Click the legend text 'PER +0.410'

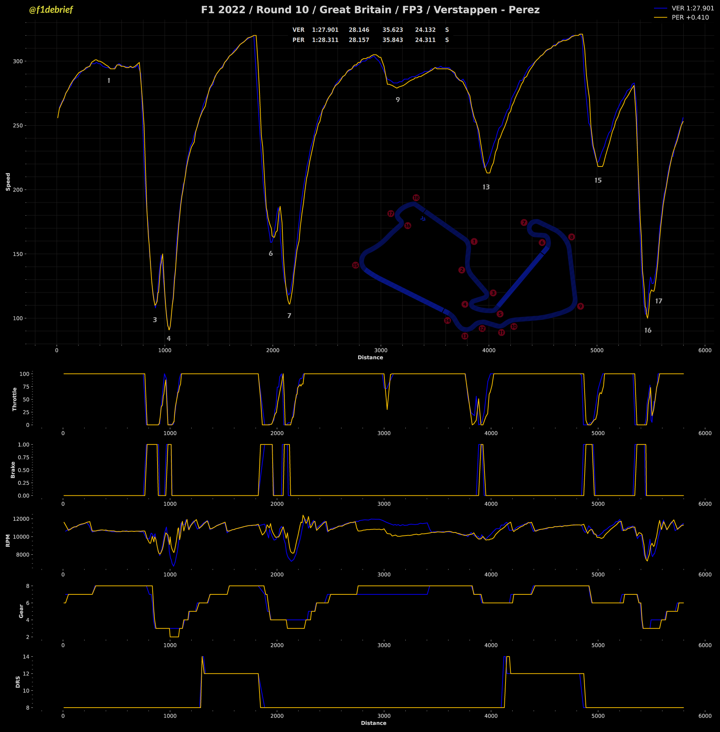click(x=690, y=17)
